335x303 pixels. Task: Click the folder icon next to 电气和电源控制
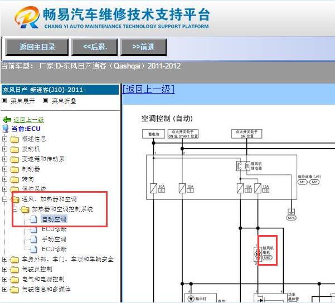pos(14,280)
